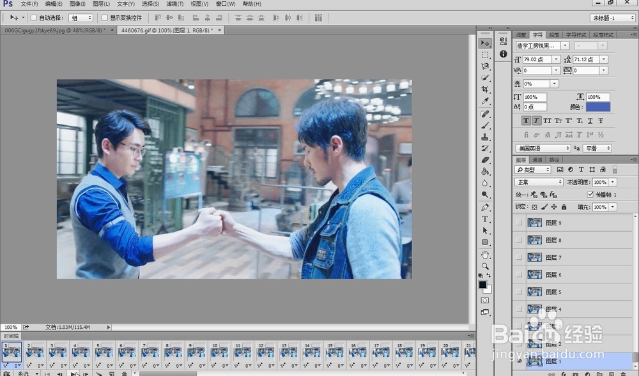Select the Zoom tool
Screen dimensions: 639x376
click(x=484, y=266)
